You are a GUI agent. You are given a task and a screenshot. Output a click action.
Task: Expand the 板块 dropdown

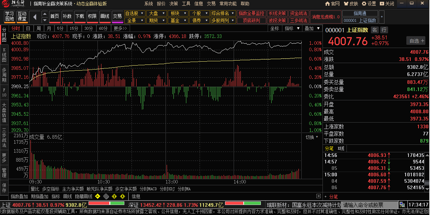177,13
